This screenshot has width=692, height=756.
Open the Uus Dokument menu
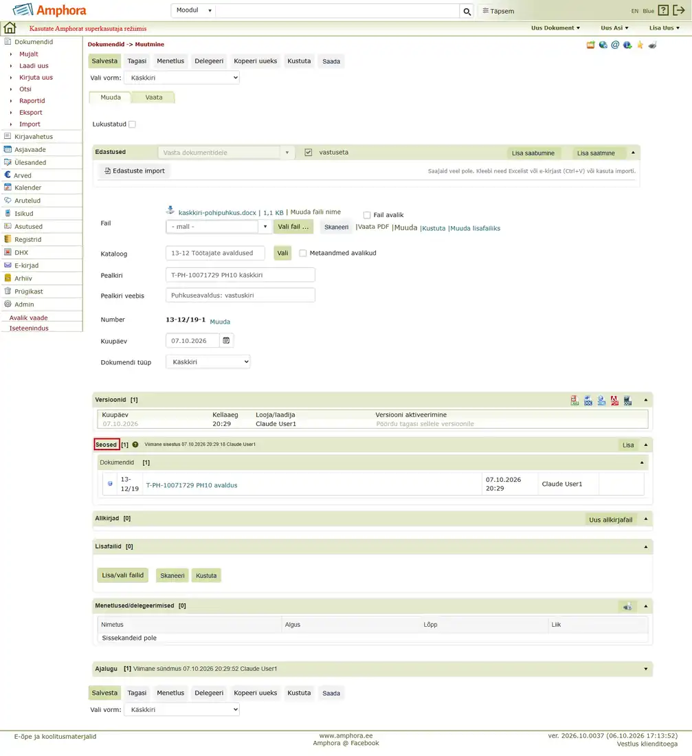click(555, 28)
